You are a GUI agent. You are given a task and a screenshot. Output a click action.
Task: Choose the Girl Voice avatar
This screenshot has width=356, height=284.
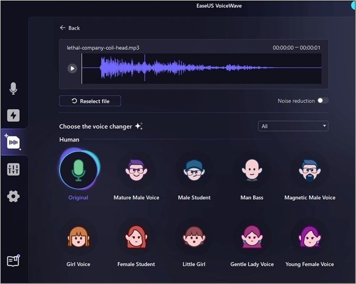point(78,237)
